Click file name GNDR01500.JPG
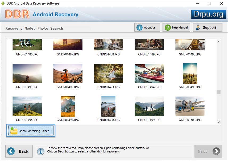The width and height of the screenshot is (228, 161). pos(190,120)
